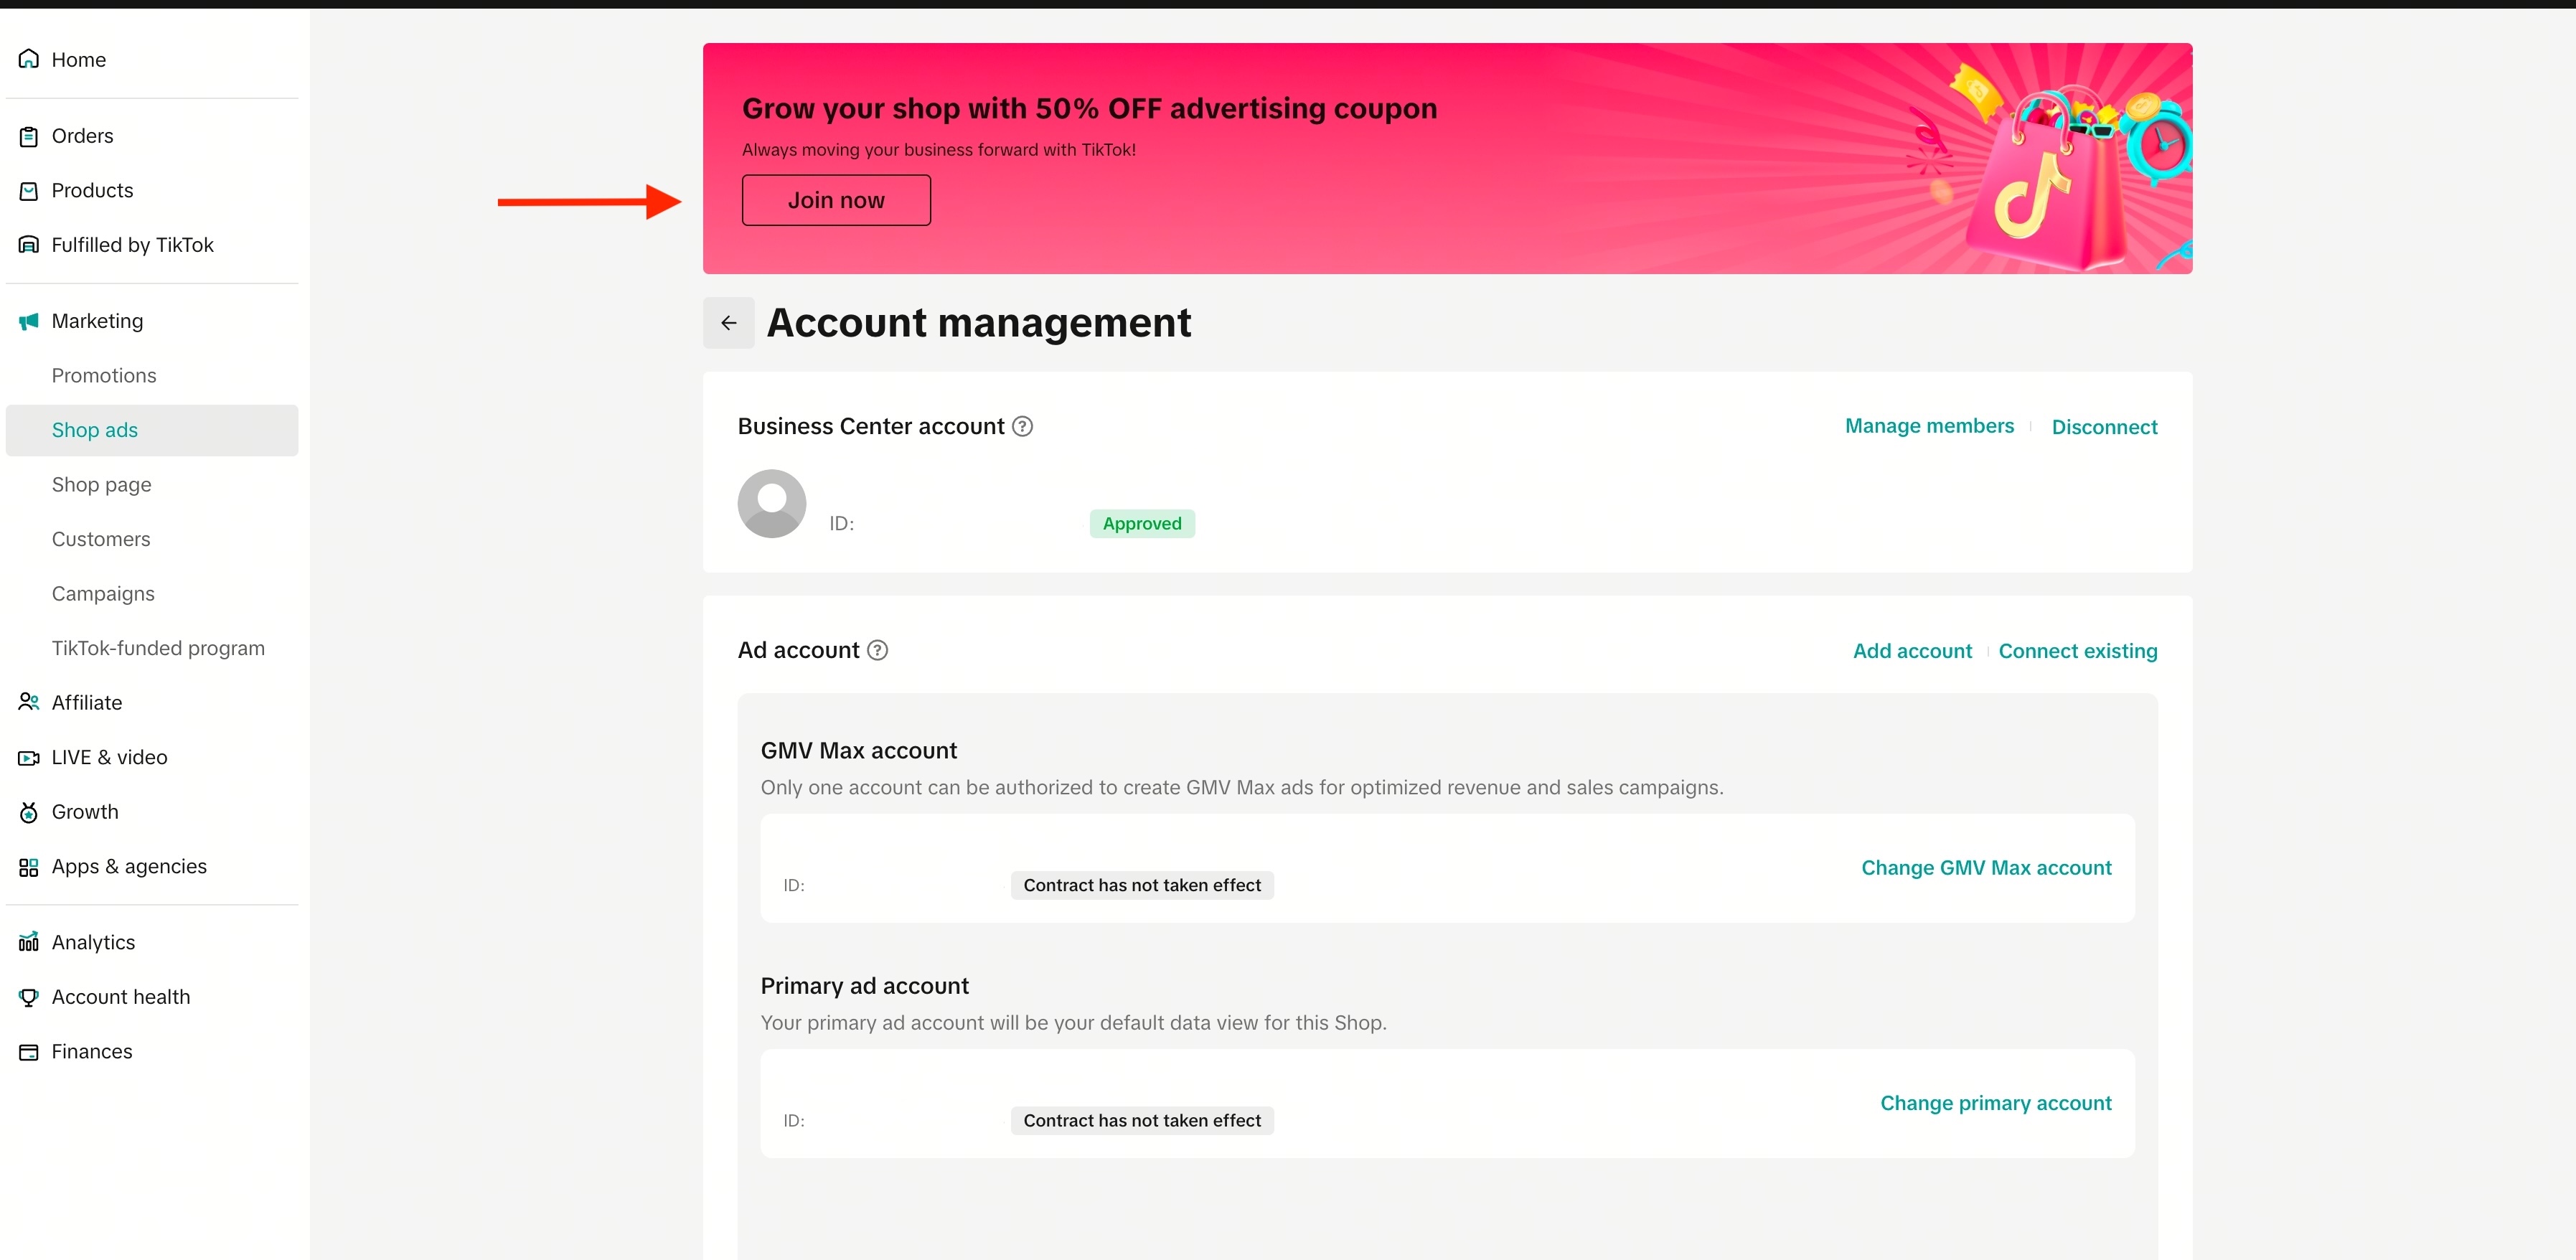2576x1260 pixels.
Task: Click the Add account link
Action: tap(1912, 651)
